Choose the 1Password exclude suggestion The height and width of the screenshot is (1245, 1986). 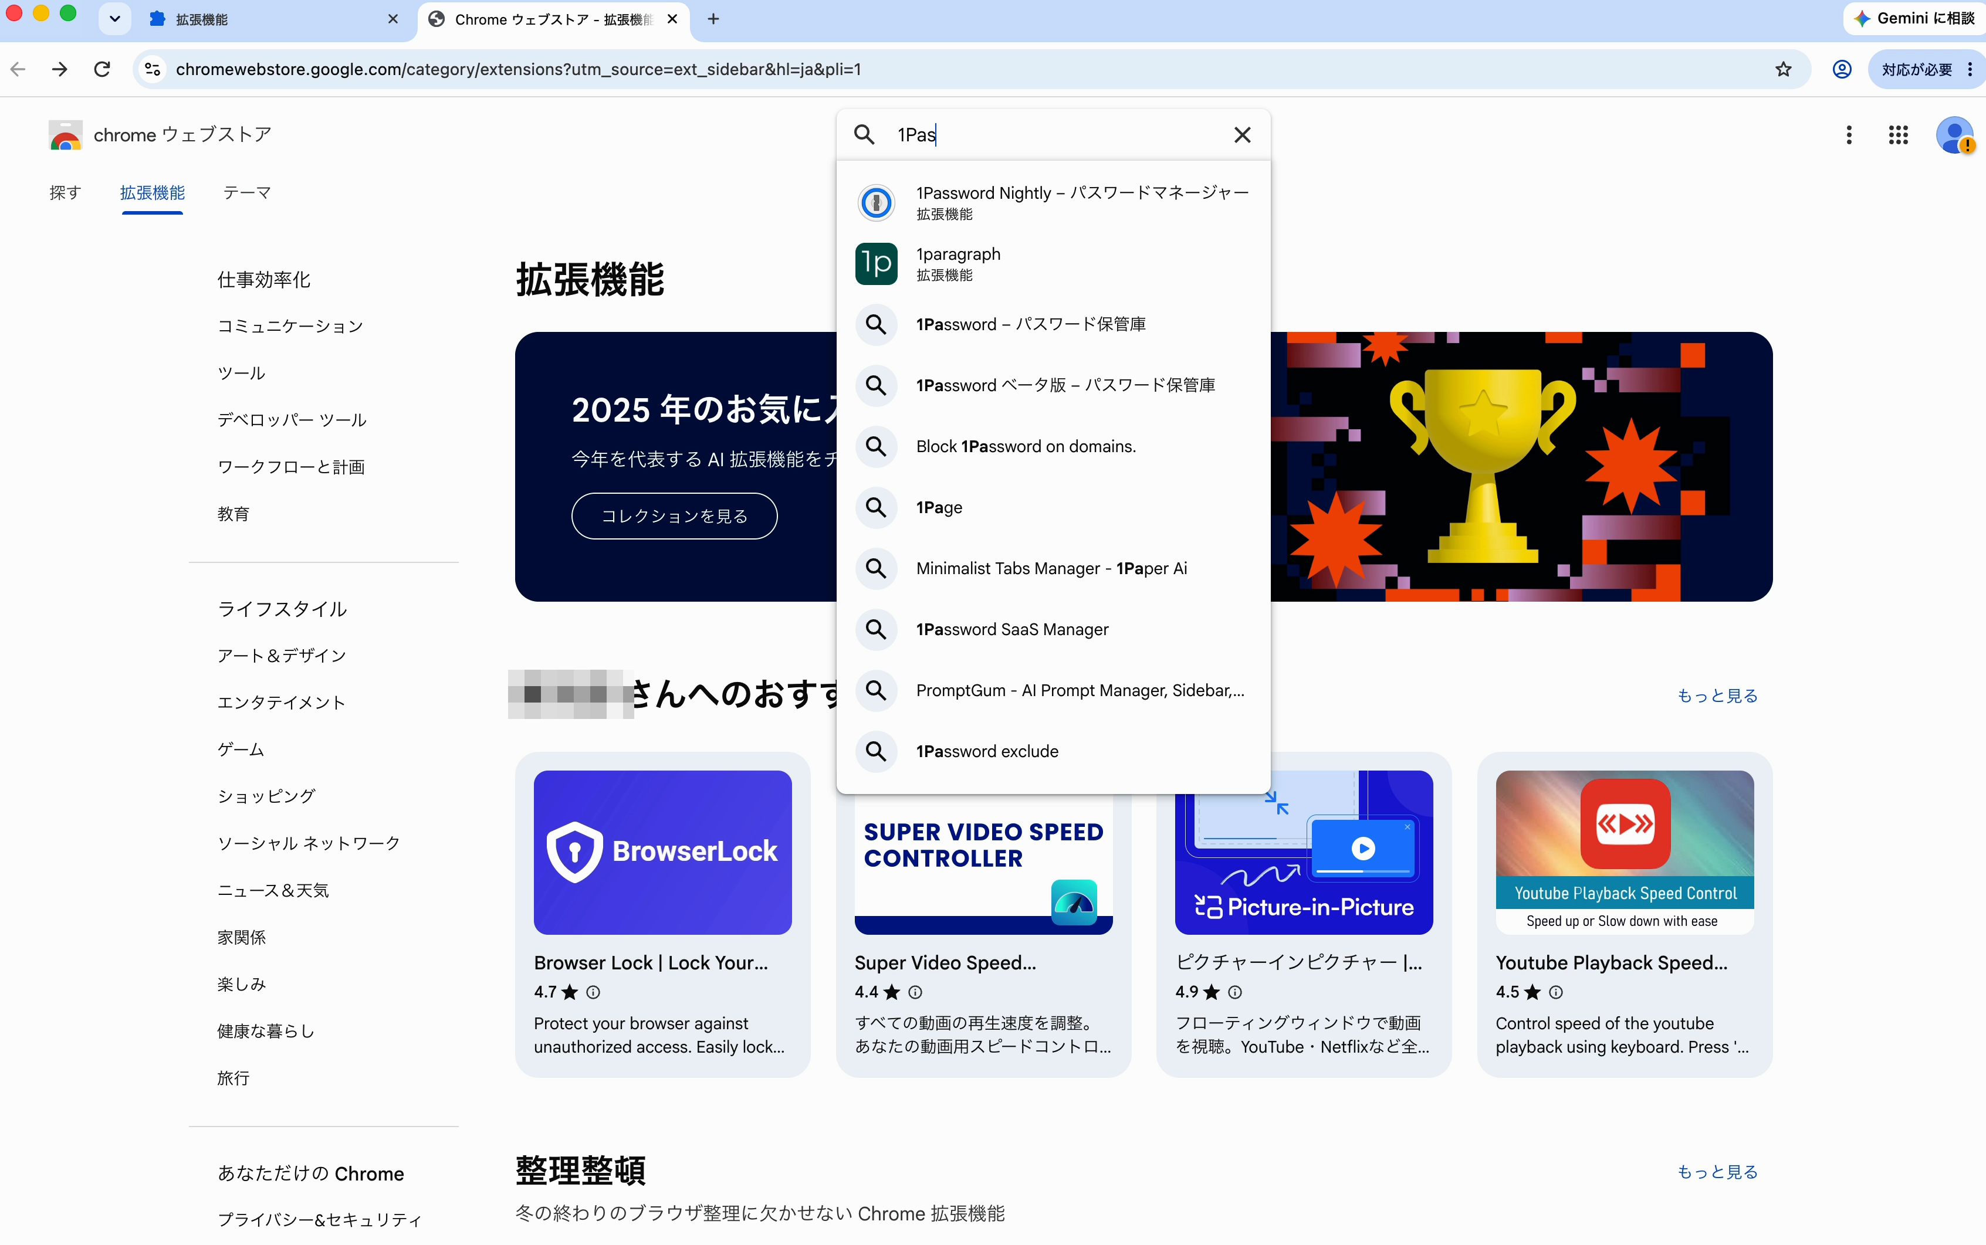pyautogui.click(x=1054, y=751)
